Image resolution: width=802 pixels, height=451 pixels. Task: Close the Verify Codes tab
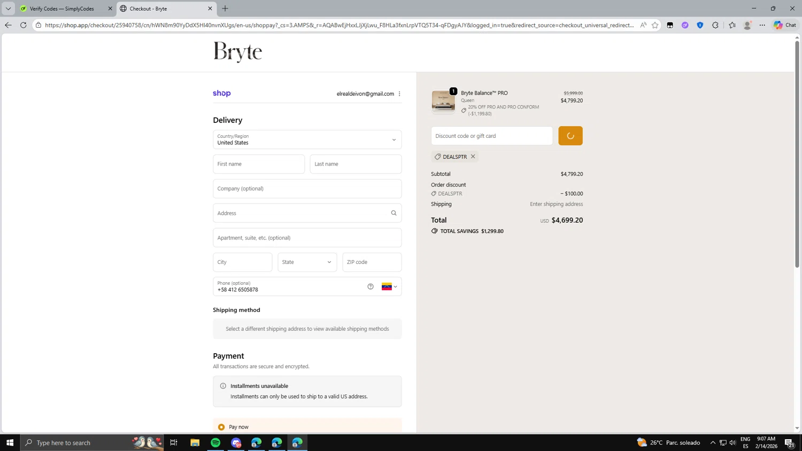(x=110, y=9)
